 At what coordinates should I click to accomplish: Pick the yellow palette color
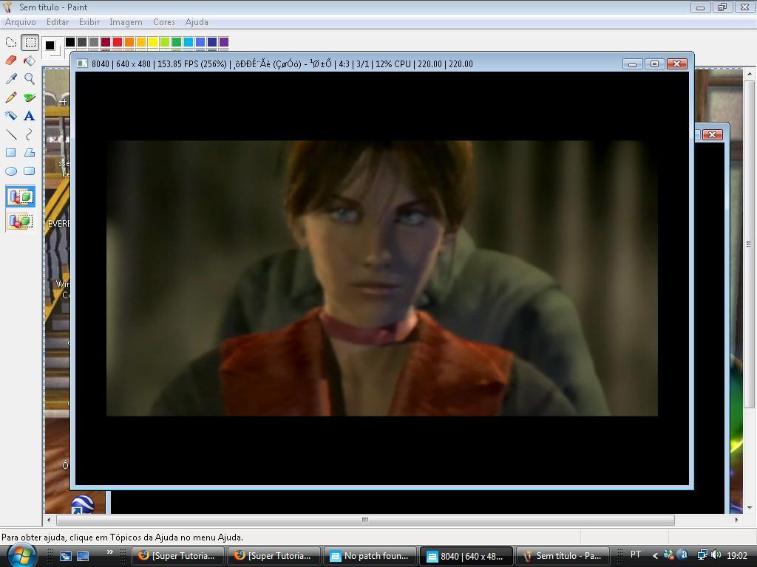(153, 42)
